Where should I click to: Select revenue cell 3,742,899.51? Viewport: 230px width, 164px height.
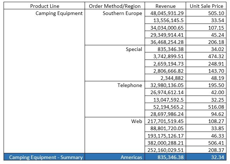167,56
